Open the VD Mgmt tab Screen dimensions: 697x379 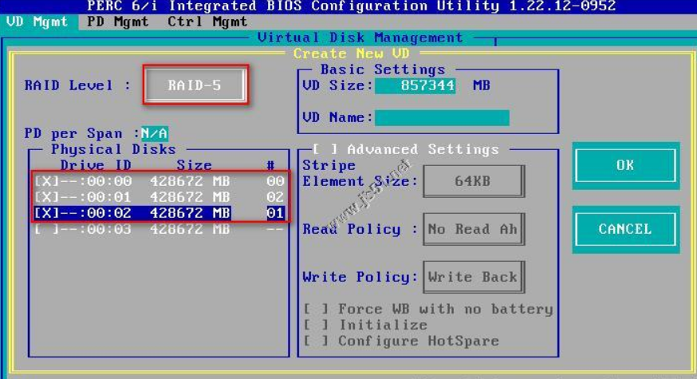[37, 22]
